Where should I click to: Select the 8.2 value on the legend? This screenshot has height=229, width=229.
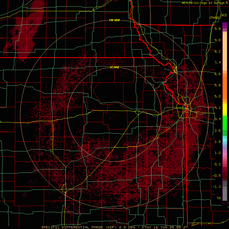218,51
